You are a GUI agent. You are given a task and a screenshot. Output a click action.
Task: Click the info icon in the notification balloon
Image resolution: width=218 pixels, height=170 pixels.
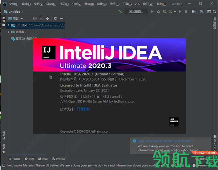(x=134, y=141)
